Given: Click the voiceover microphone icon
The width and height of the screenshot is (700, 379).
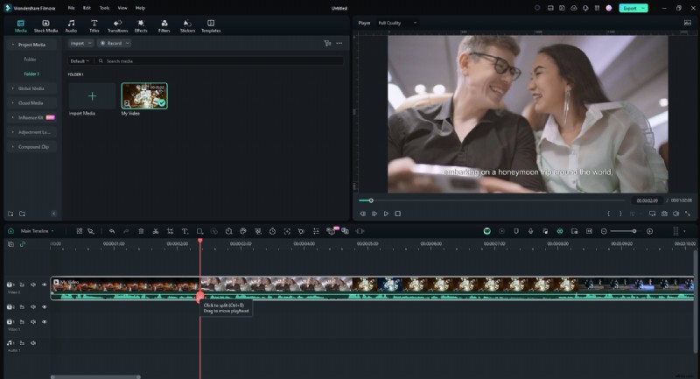Looking at the screenshot, I should pos(531,231).
